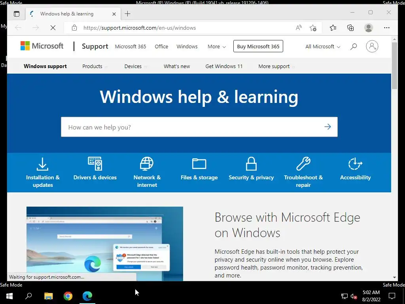Click the Microsoft logo
This screenshot has height=304, width=405.
[42, 46]
